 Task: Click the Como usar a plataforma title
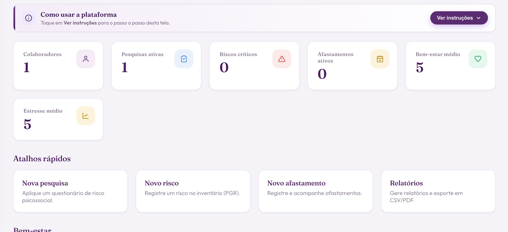[x=79, y=15]
